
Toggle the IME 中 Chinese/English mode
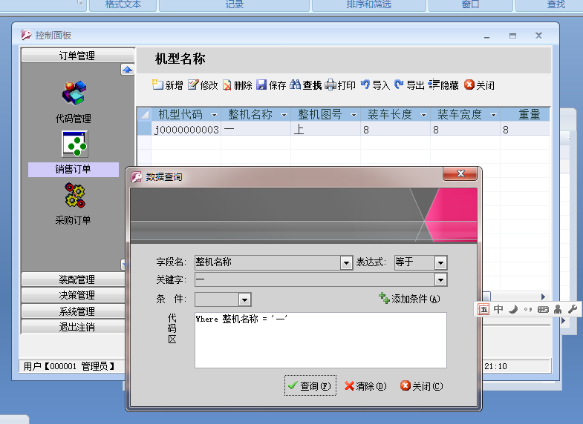click(498, 309)
